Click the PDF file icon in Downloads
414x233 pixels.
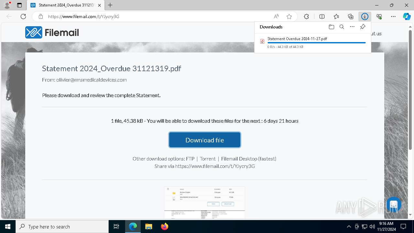262,41
